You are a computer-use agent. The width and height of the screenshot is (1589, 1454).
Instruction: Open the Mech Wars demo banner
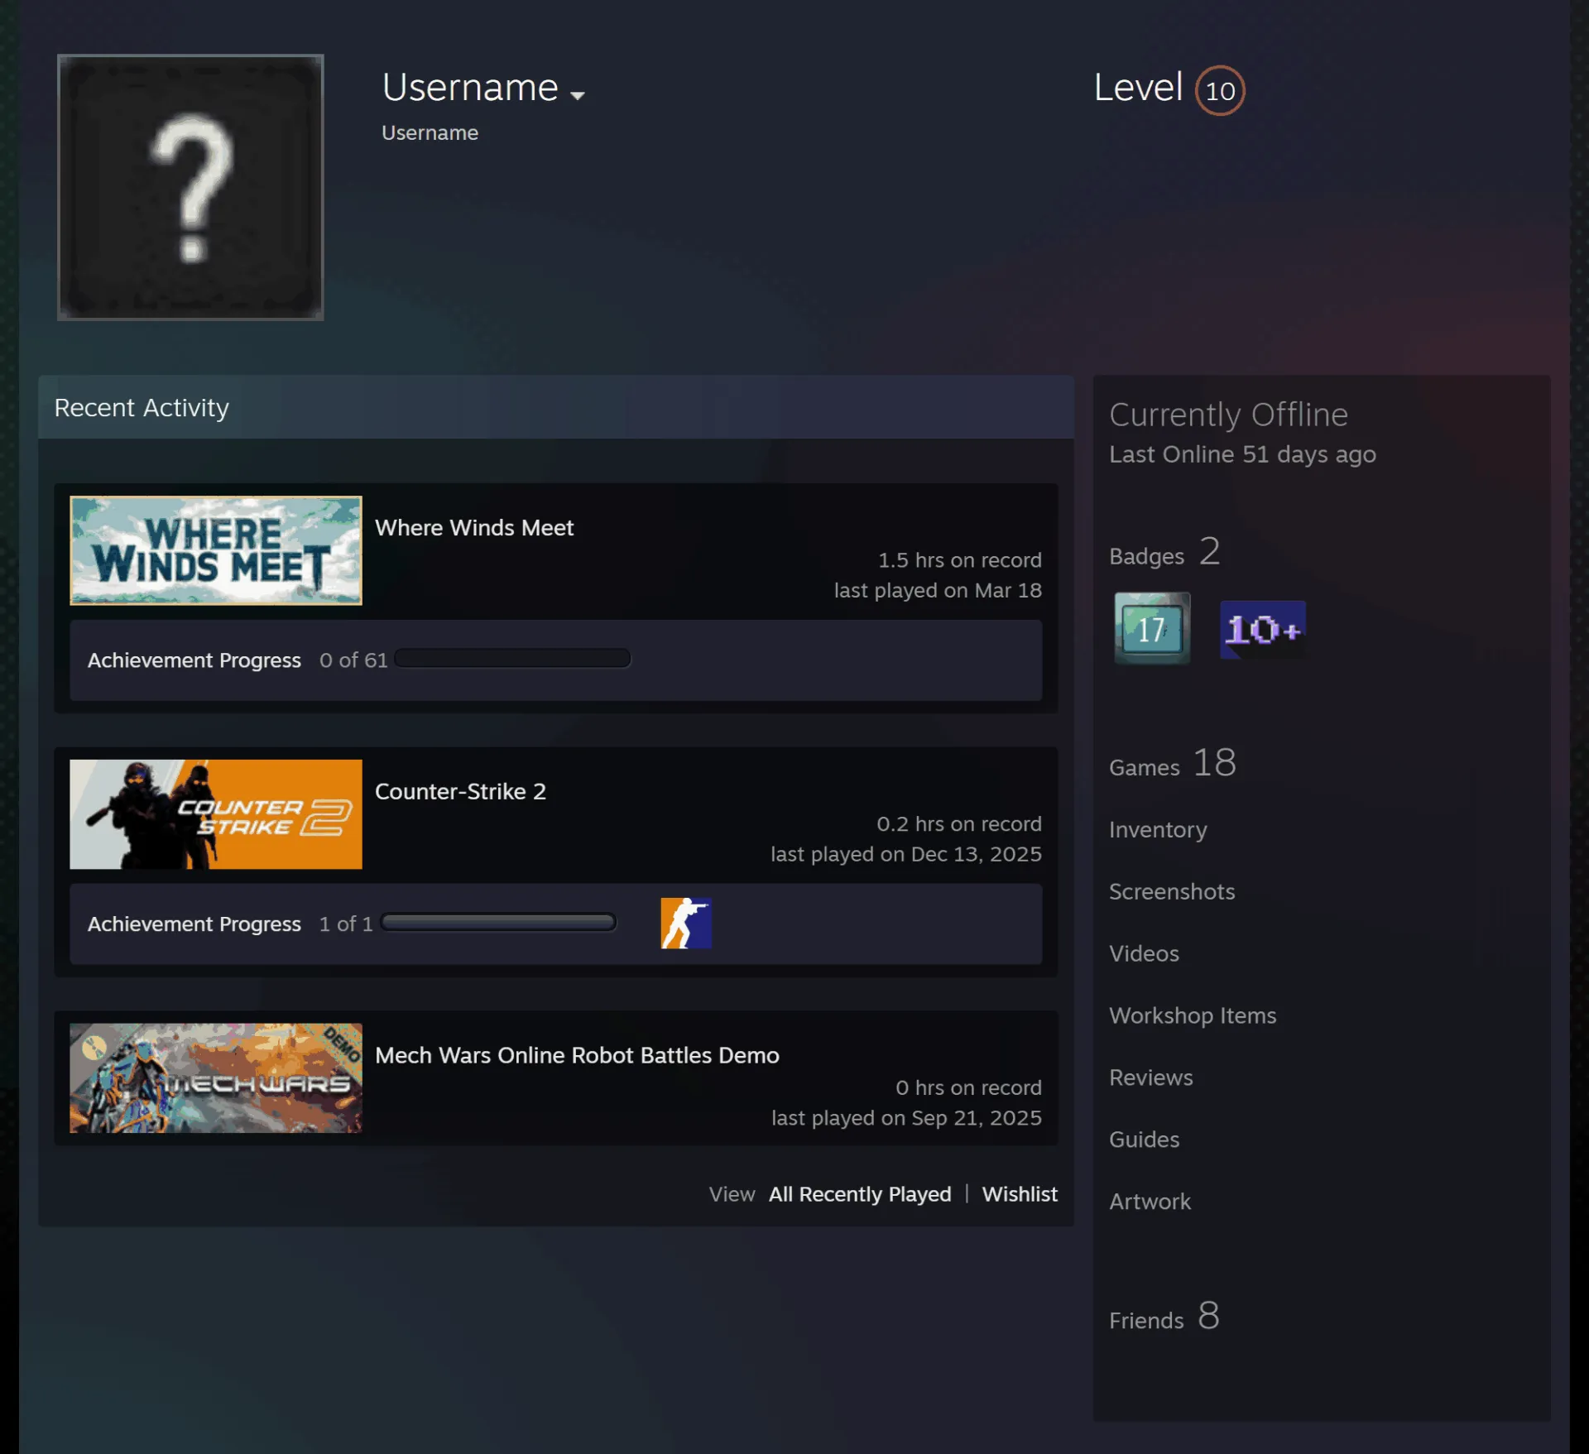pyautogui.click(x=216, y=1077)
